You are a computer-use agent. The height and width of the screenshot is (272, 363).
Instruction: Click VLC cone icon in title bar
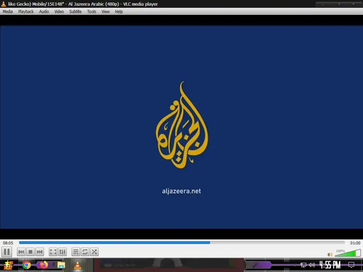4,4
